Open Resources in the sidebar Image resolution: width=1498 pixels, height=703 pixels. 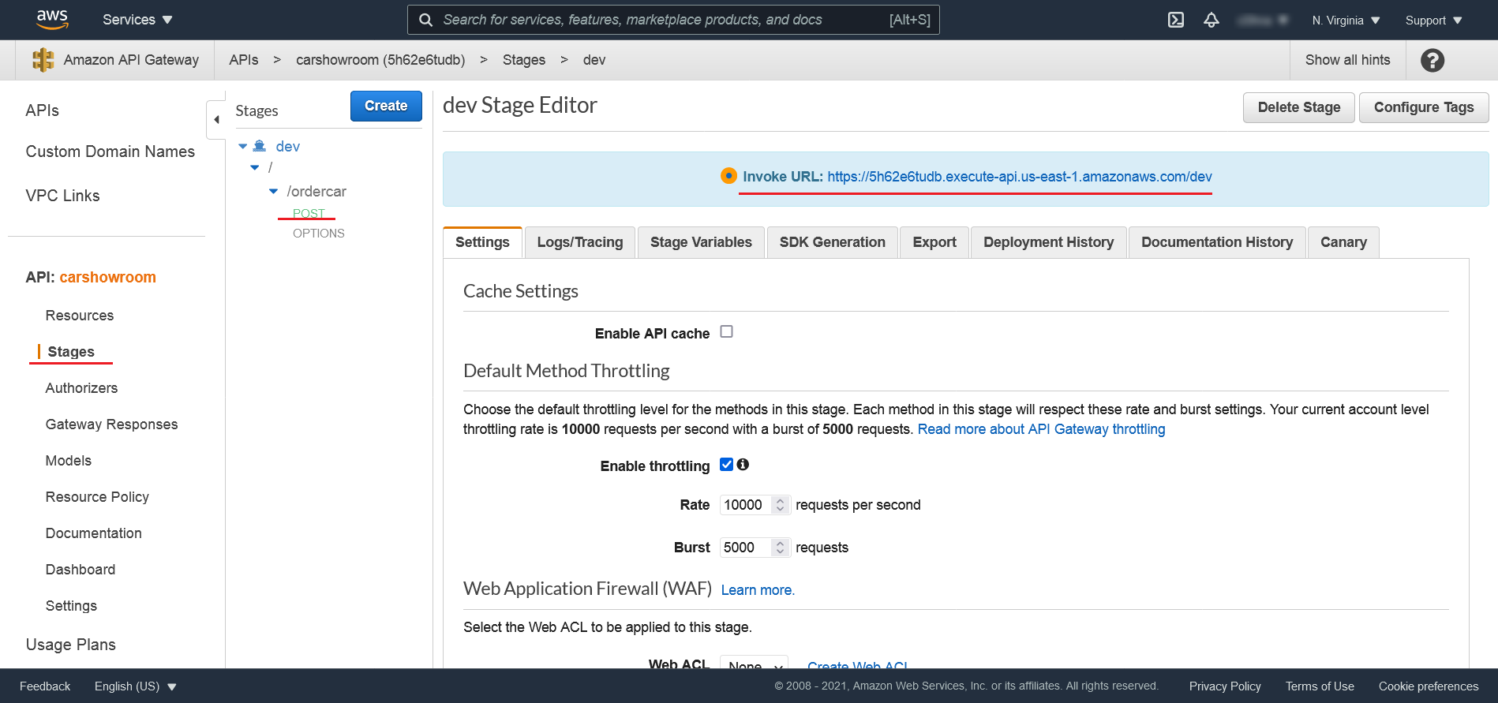(x=80, y=316)
